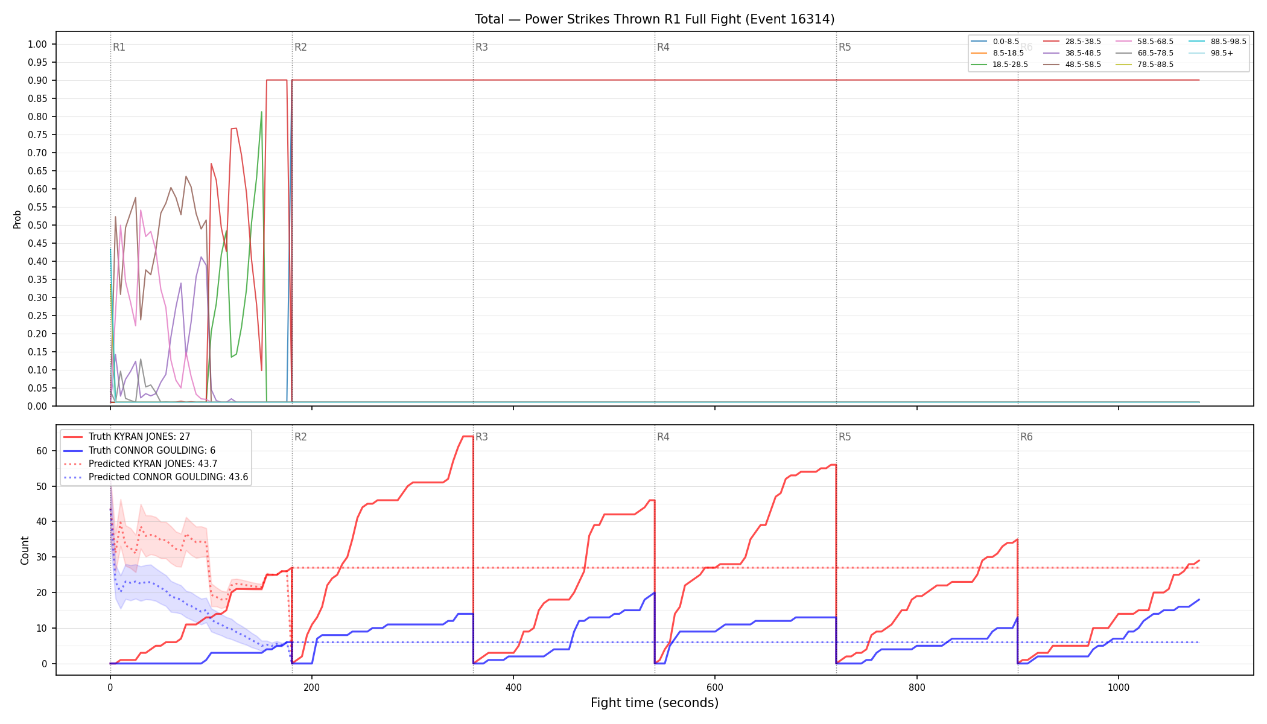This screenshot has height=724, width=1267.
Task: Click the '78.5-88.5' legend entry
Action: click(1145, 65)
